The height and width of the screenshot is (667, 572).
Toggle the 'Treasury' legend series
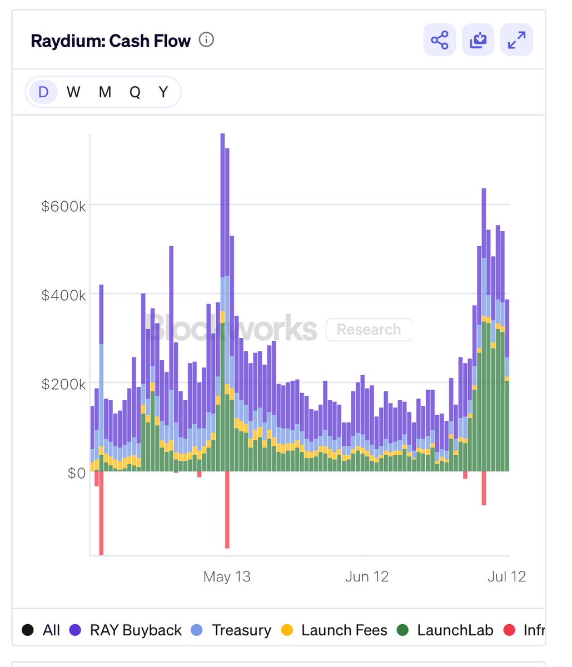231,630
